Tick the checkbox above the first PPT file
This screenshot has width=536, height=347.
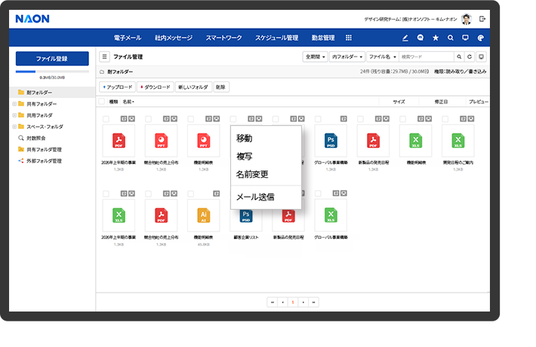click(148, 118)
